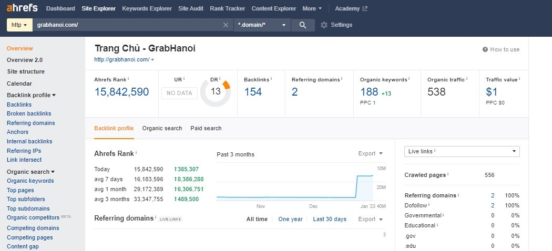Open Content gap report

(x=23, y=246)
